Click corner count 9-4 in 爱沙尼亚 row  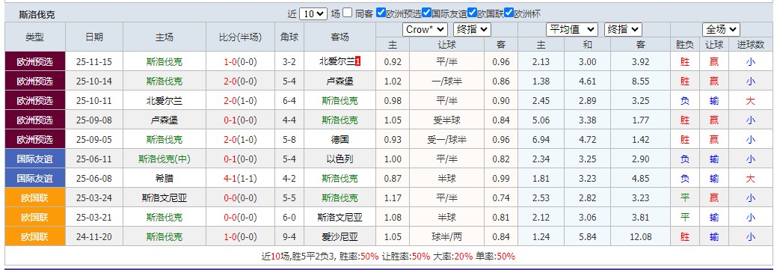289,237
